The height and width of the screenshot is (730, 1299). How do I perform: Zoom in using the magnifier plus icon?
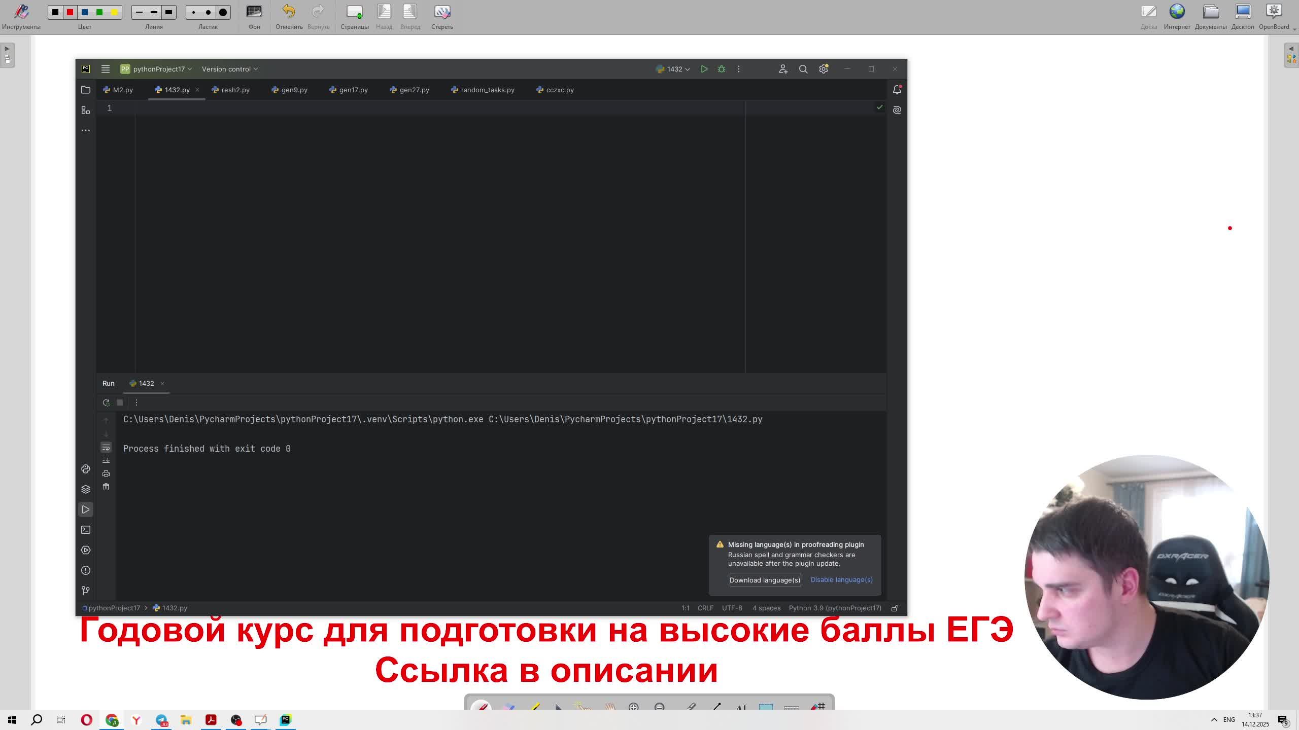(x=633, y=707)
